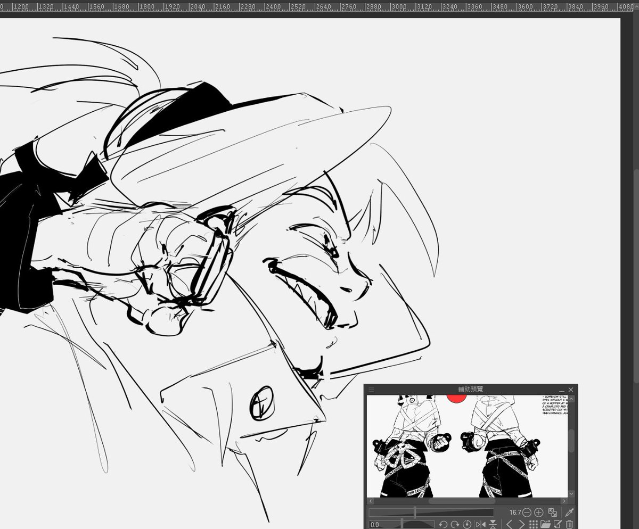Viewport: 639px width, 529px height.
Task: Click Sub View horizontal scrollbar thumb
Action: [x=462, y=501]
